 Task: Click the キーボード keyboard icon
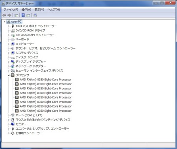pyautogui.click(x=13, y=40)
